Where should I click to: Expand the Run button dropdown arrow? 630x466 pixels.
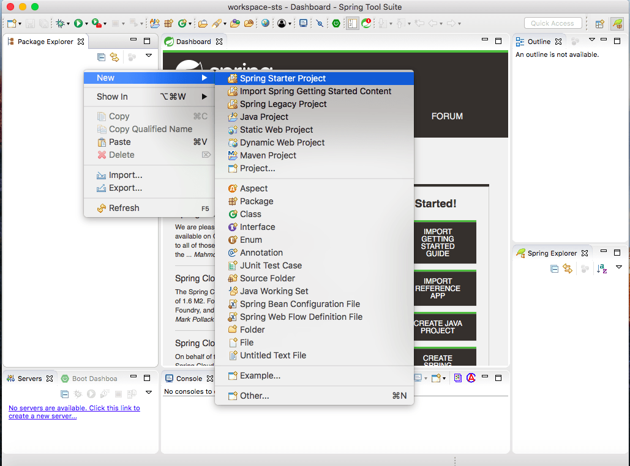(x=86, y=24)
